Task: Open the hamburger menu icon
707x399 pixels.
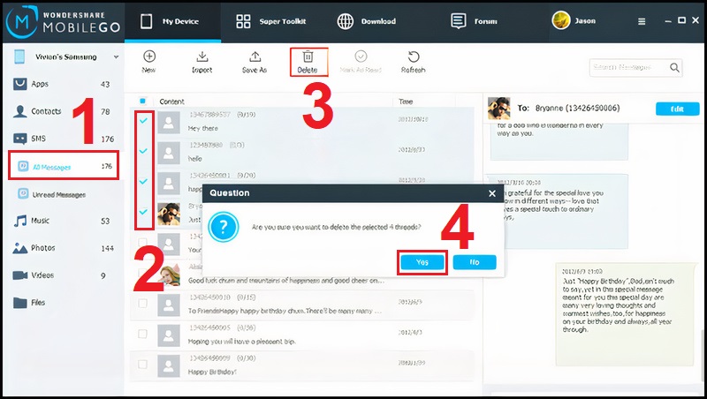Action: click(x=642, y=21)
